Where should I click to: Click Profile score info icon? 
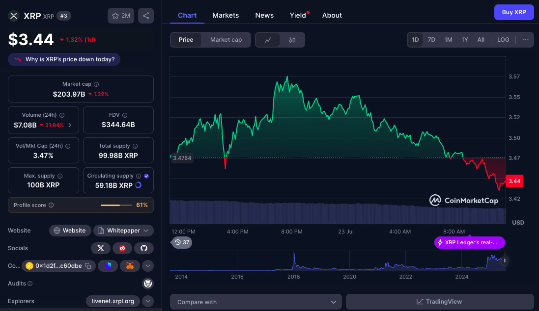click(51, 205)
